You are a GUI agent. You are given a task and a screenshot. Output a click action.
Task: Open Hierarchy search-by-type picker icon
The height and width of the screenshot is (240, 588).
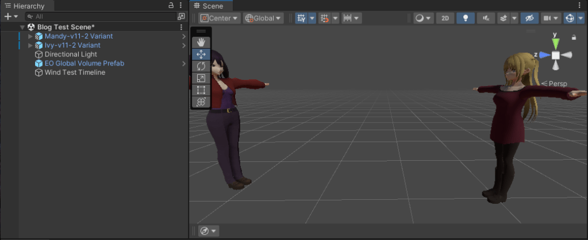pos(181,17)
